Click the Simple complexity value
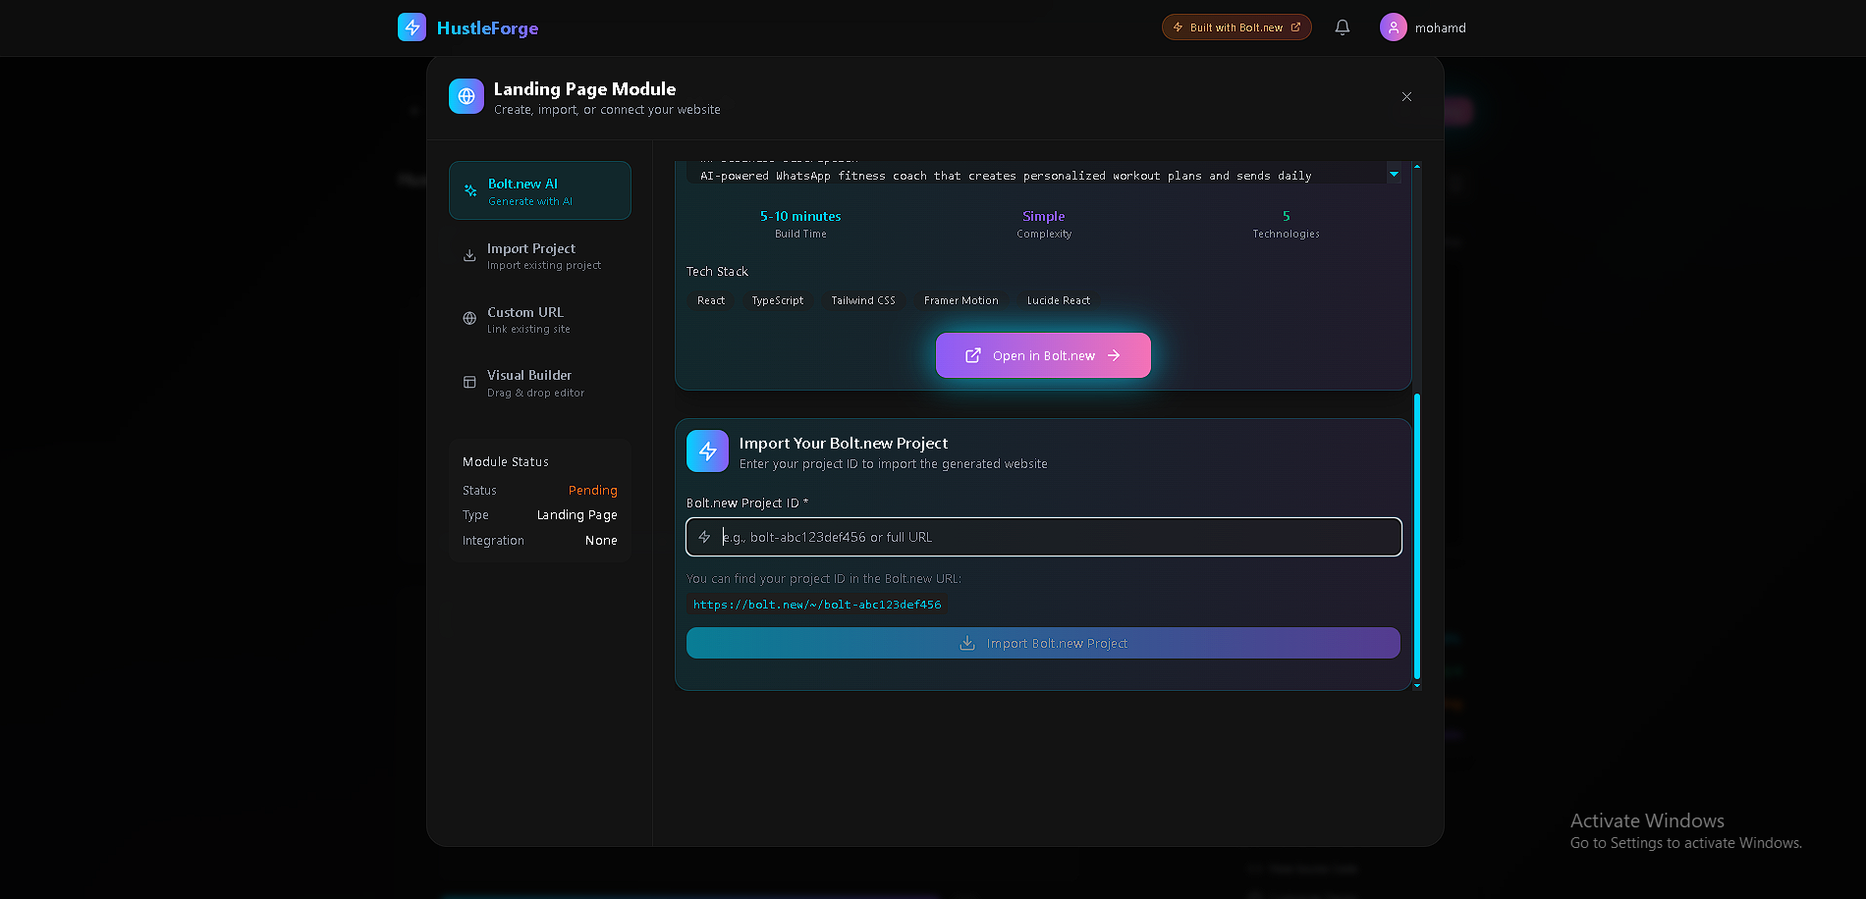 (x=1044, y=216)
